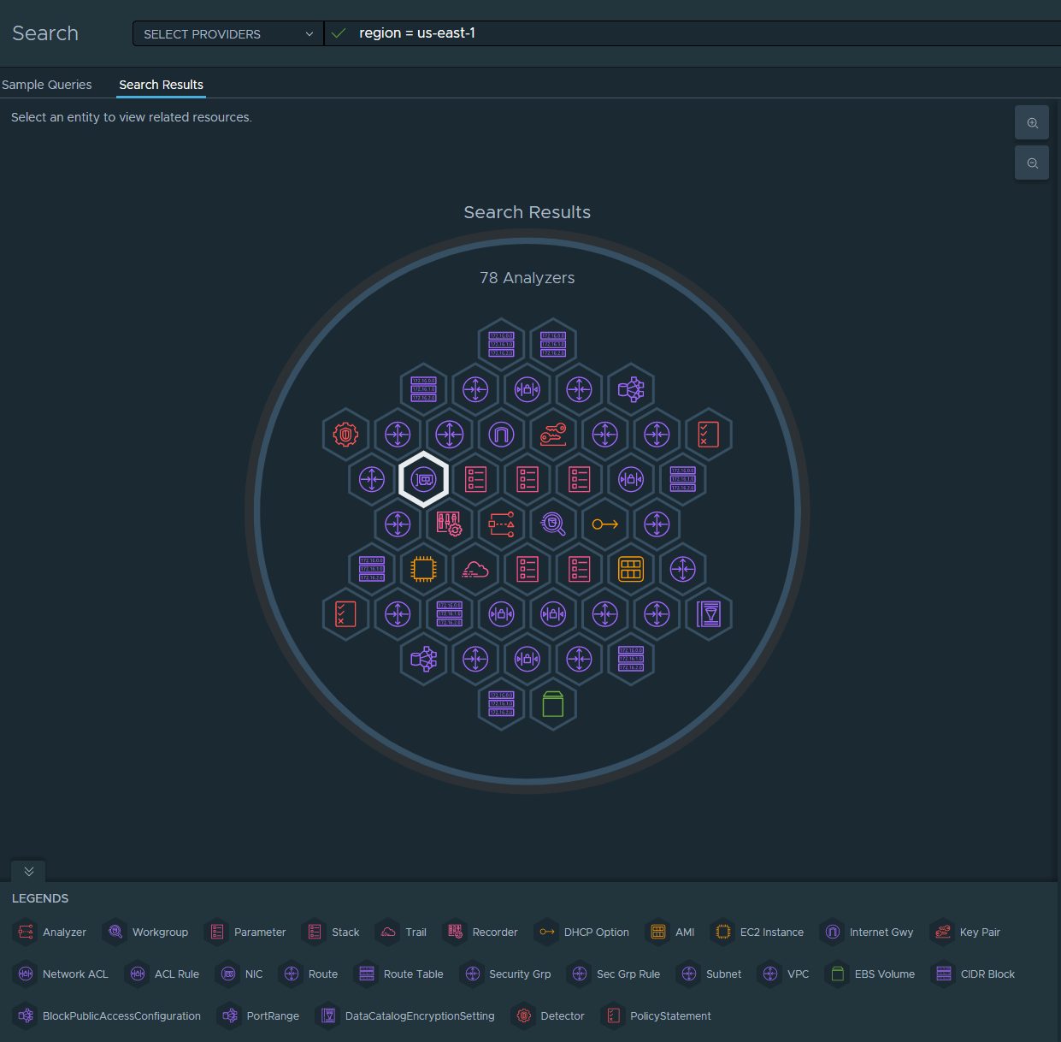Viewport: 1061px width, 1042px height.
Task: Zoom out of the results graph
Action: (x=1032, y=163)
